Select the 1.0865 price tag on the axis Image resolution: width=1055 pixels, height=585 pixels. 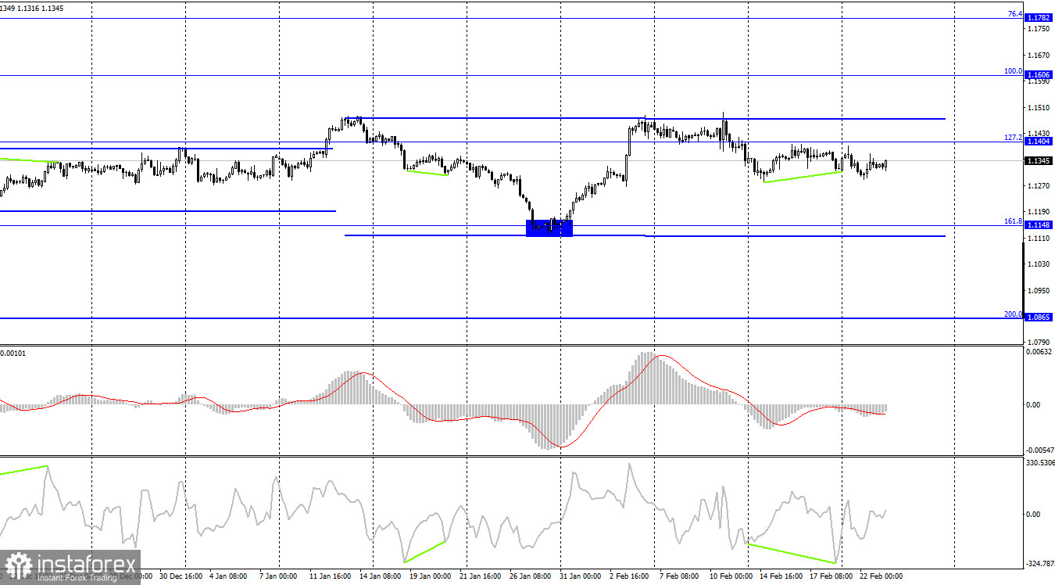(x=1039, y=318)
